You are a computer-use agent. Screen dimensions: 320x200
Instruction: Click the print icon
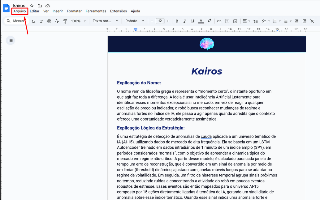point(49,21)
